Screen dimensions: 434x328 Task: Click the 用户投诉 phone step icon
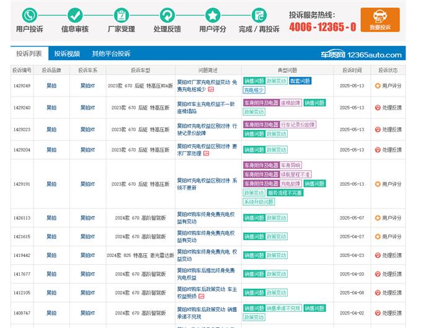point(29,15)
